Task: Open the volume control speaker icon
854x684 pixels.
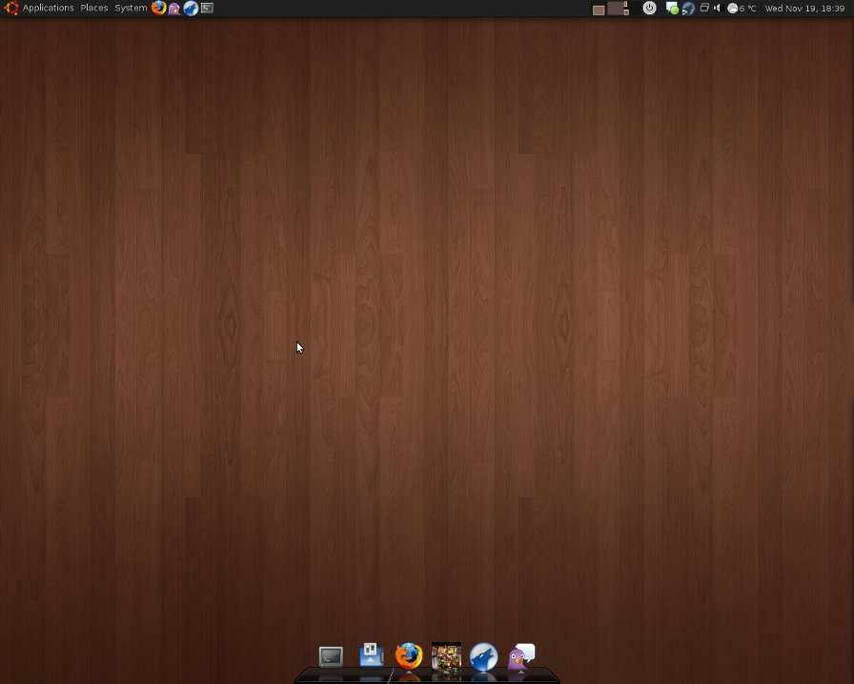Action: click(717, 8)
